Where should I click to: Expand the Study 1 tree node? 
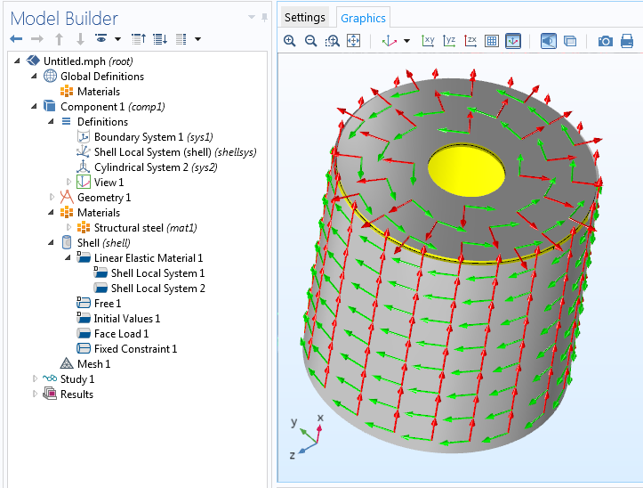pyautogui.click(x=36, y=379)
